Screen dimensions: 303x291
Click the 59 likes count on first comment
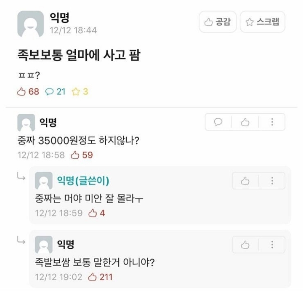tap(82, 155)
